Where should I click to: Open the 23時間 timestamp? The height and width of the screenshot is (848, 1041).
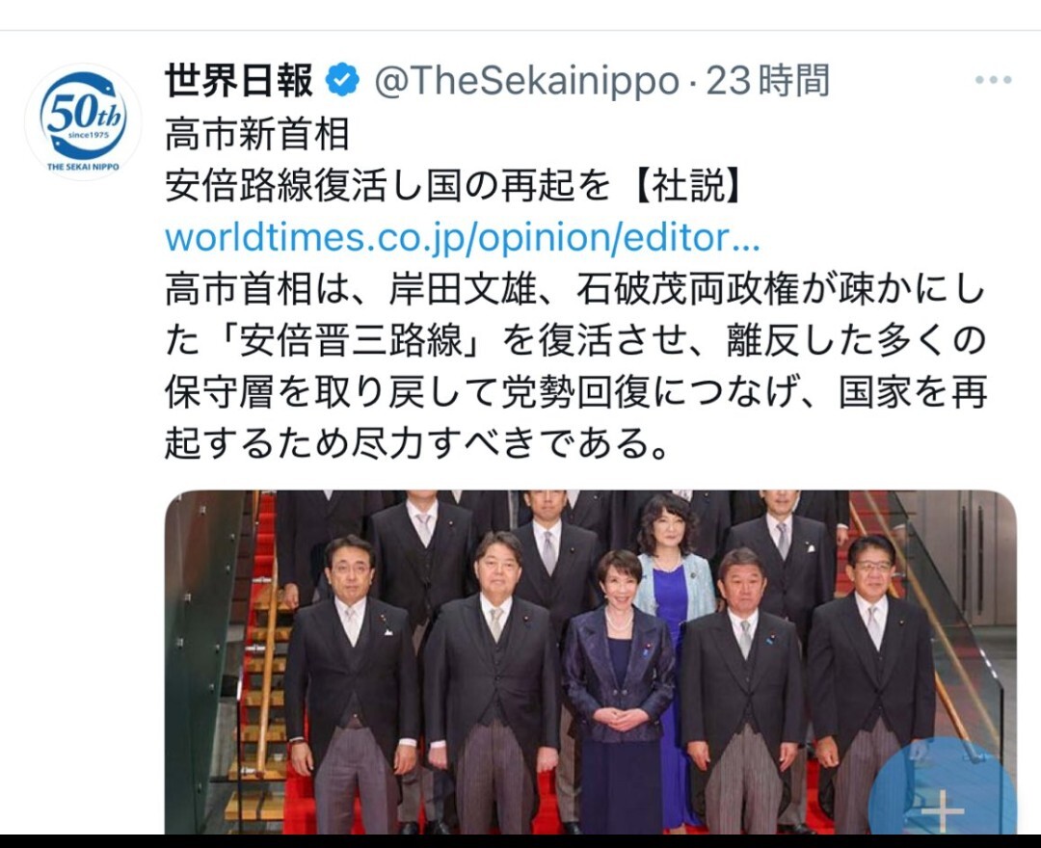click(x=767, y=81)
